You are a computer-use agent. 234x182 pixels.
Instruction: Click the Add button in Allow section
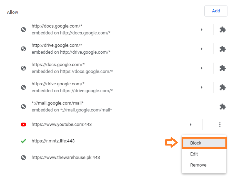(216, 11)
